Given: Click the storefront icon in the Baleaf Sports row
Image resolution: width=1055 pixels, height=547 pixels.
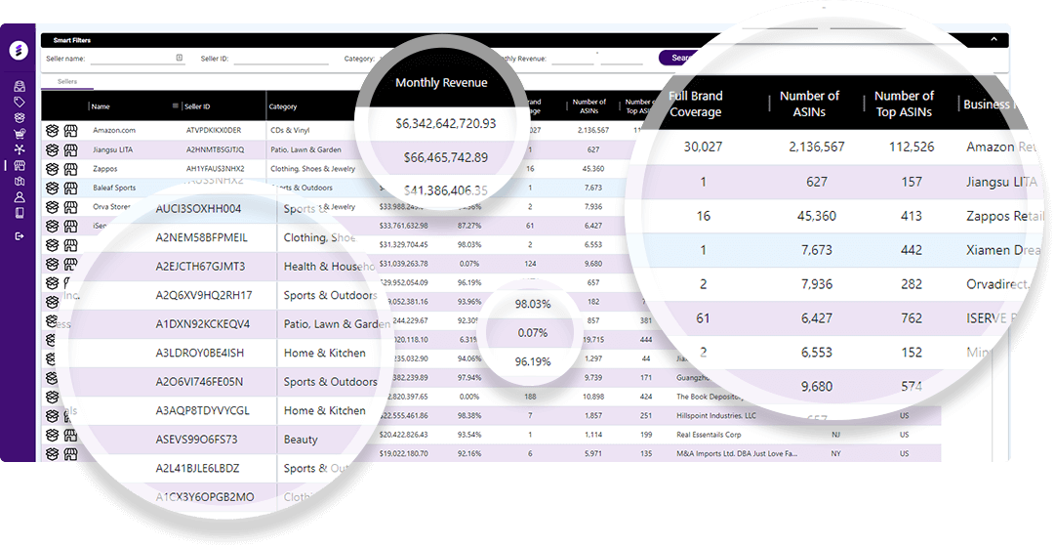Looking at the screenshot, I should [x=70, y=188].
